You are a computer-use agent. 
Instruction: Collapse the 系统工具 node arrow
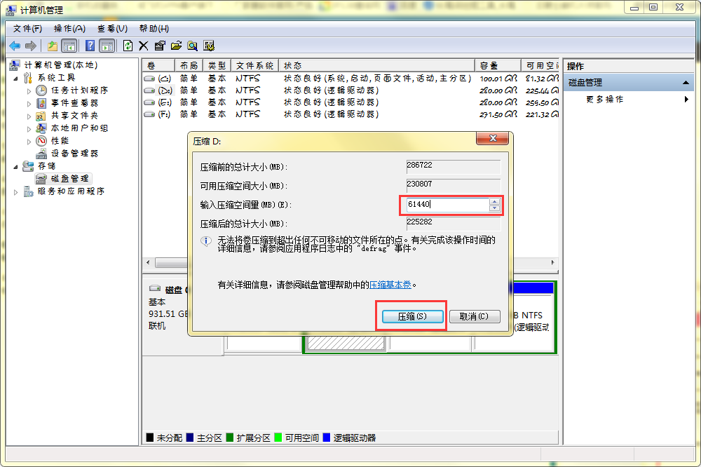click(16, 79)
